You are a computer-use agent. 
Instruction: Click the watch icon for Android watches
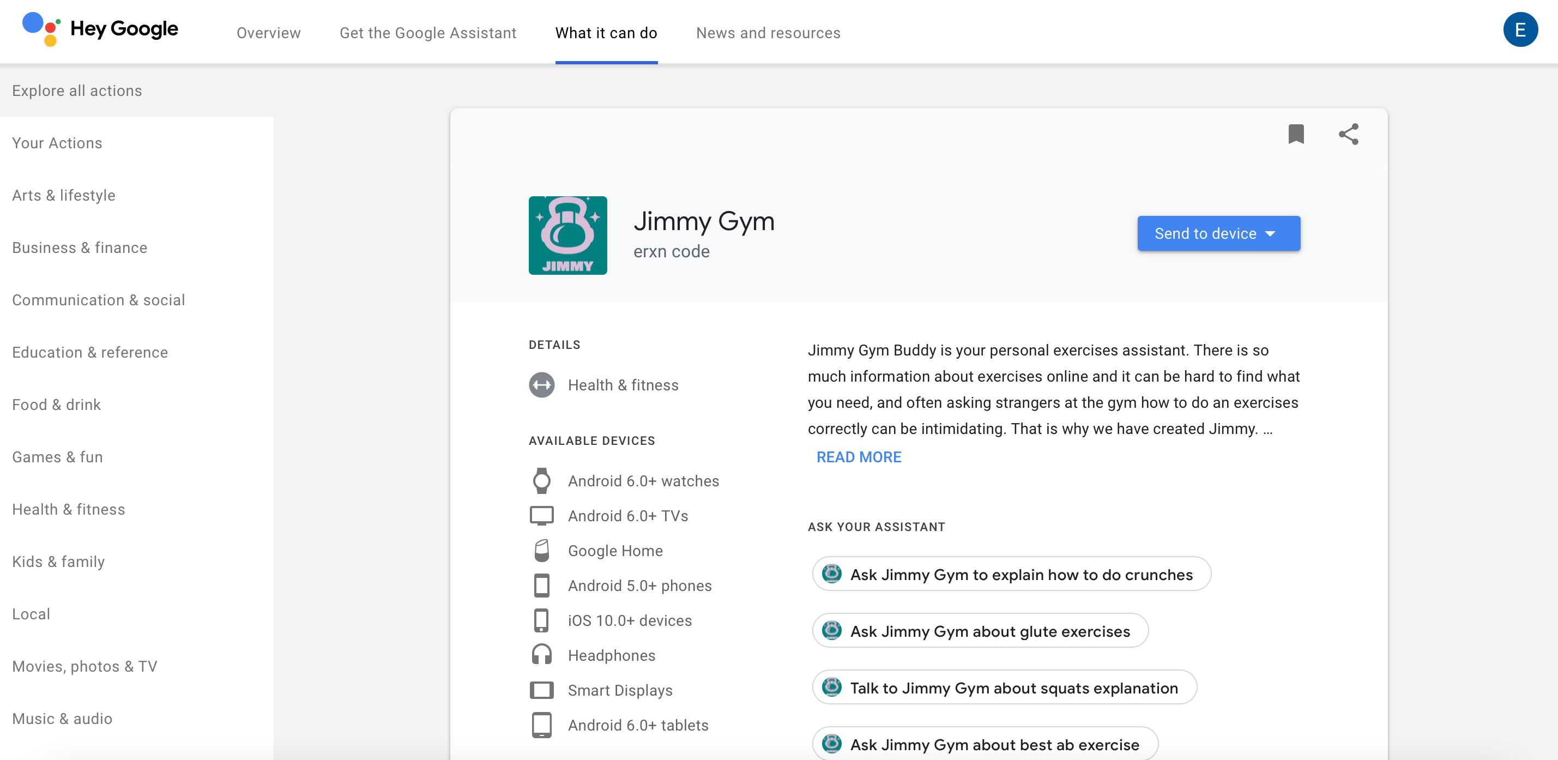coord(541,481)
